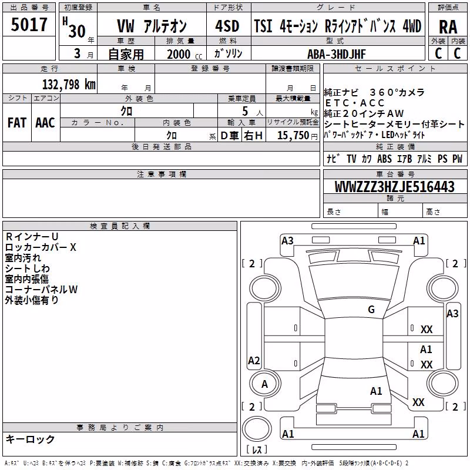Click the TV equipment entry

[x=351, y=159]
